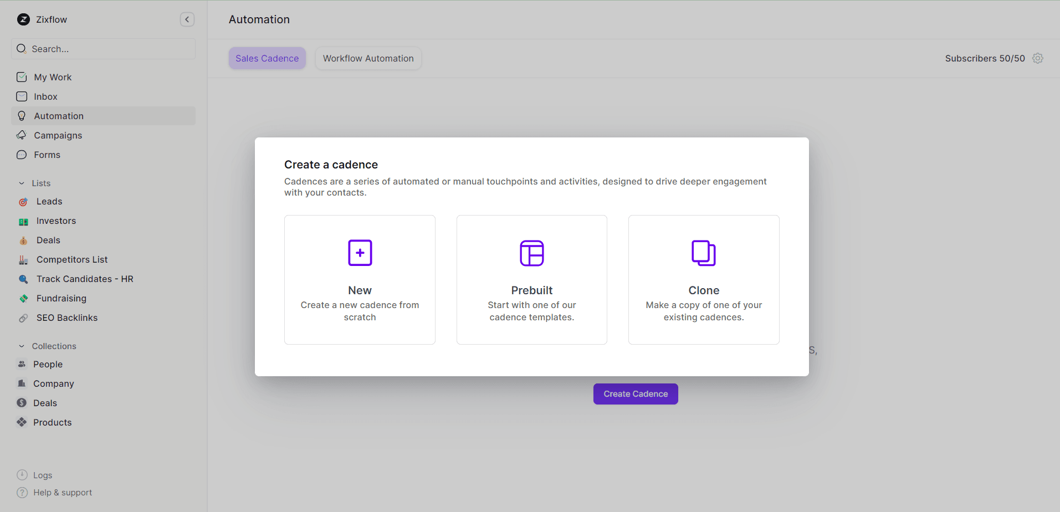This screenshot has height=512, width=1060.
Task: Click inside the Search field
Action: coord(103,49)
